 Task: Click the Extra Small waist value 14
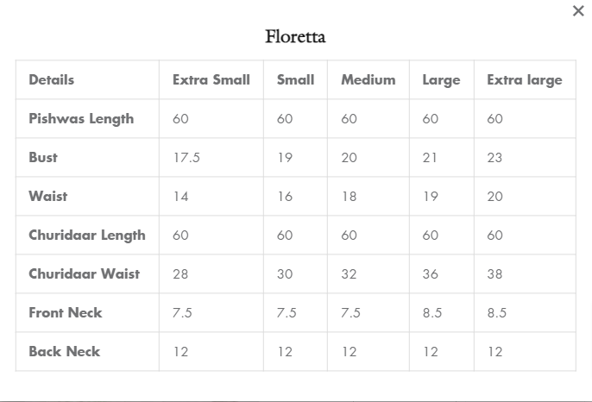(180, 197)
